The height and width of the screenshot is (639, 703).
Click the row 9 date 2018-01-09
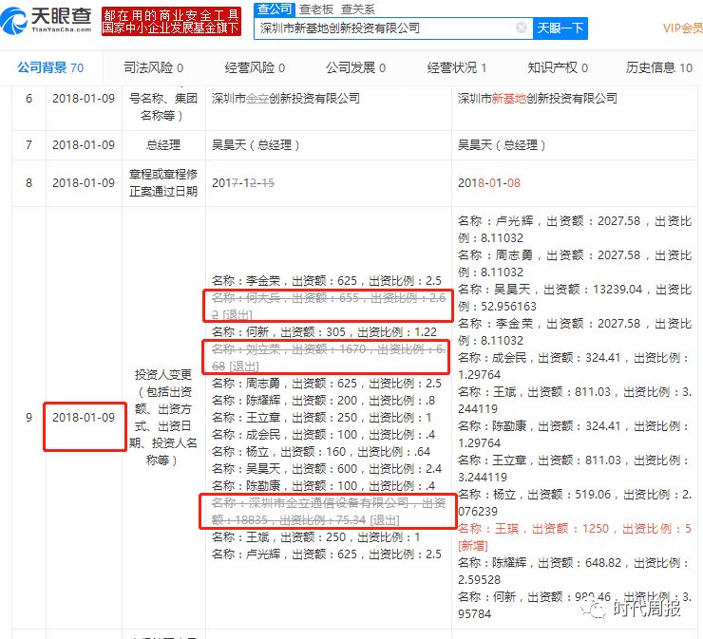point(84,417)
